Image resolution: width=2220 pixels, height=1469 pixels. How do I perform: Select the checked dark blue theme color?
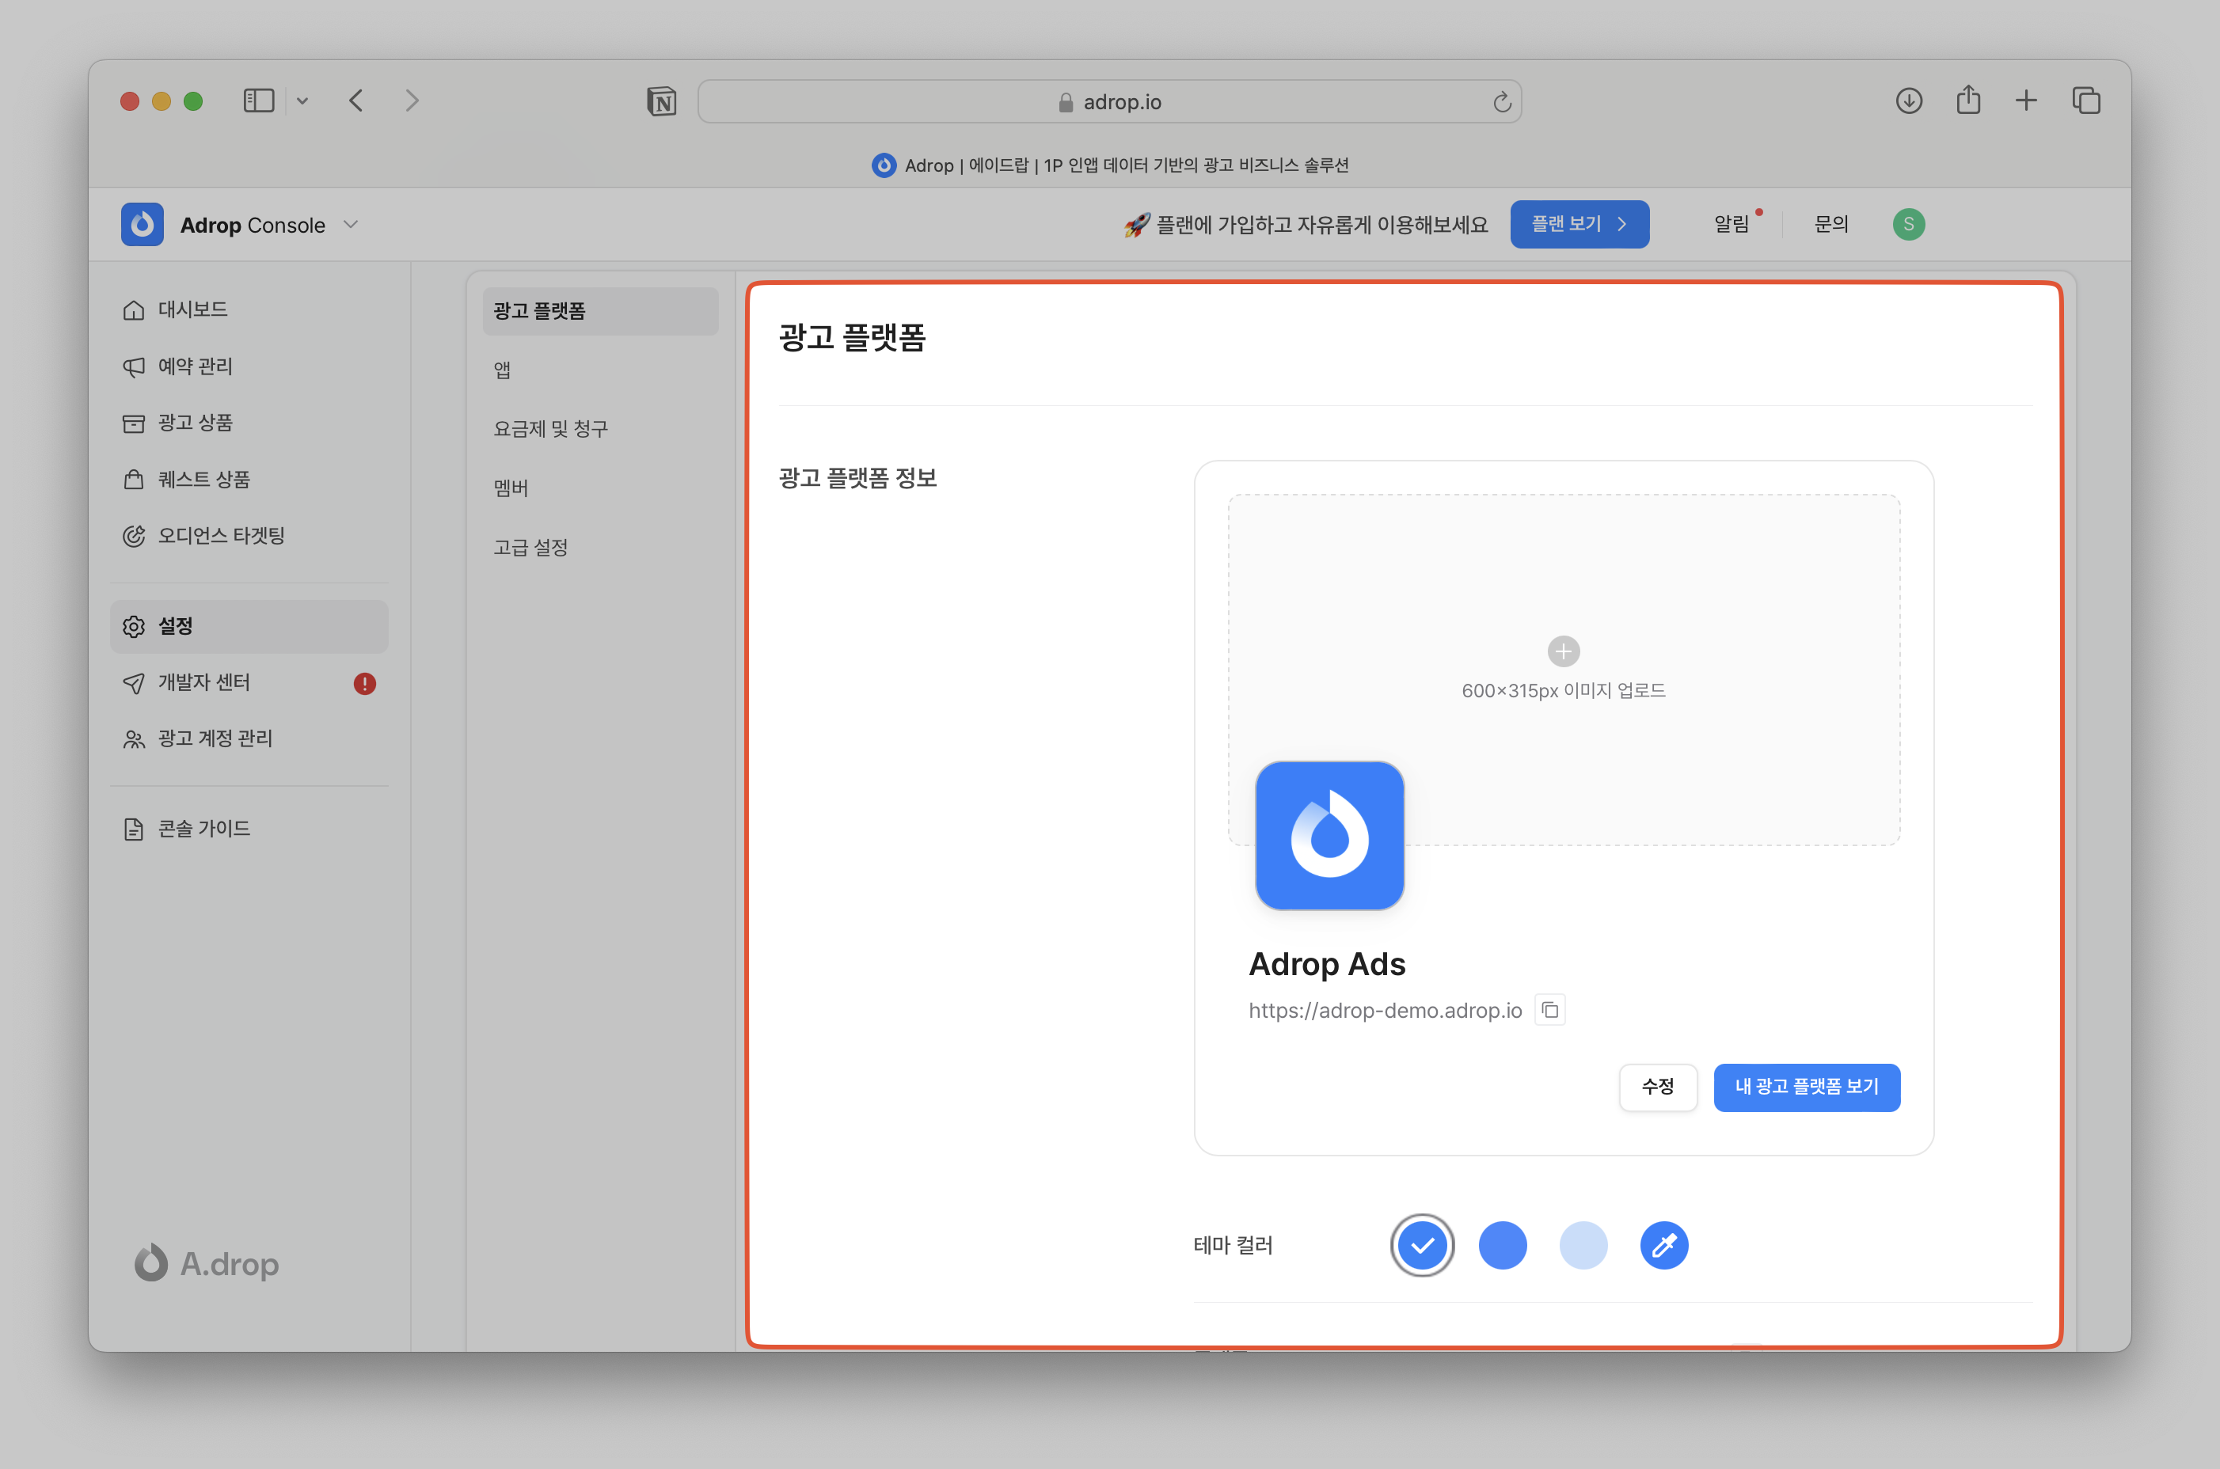(1422, 1245)
